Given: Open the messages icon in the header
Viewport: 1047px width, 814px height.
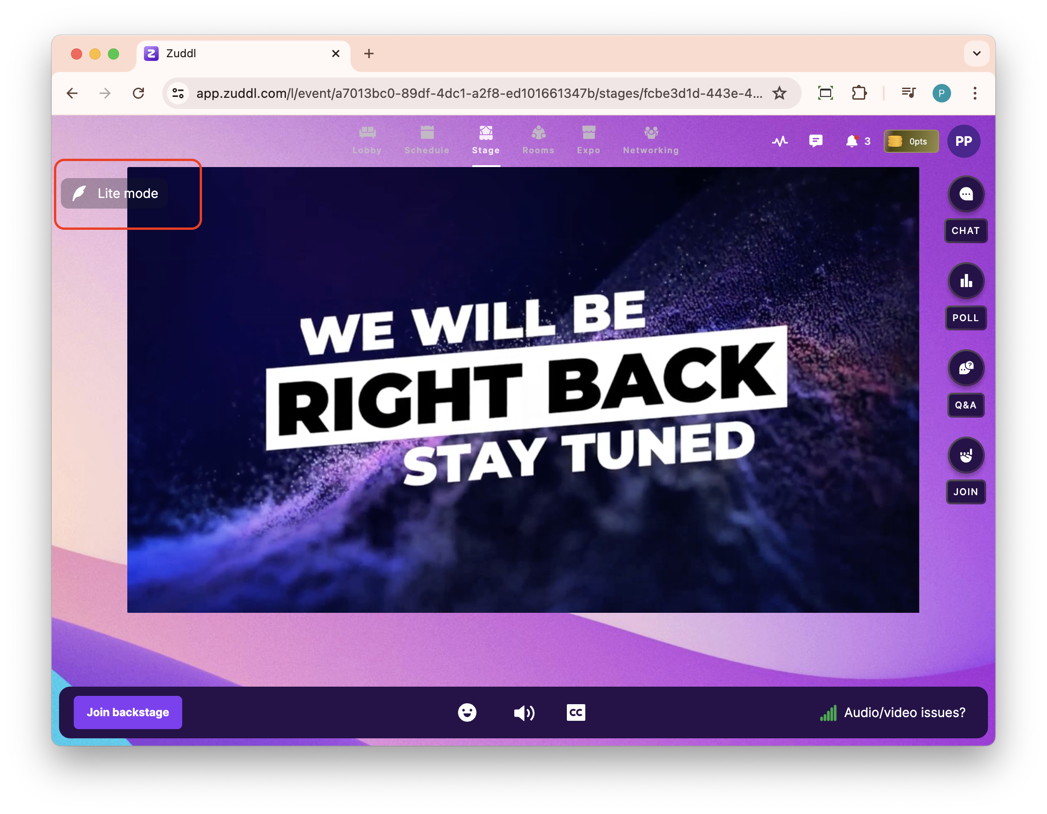Looking at the screenshot, I should (x=815, y=141).
